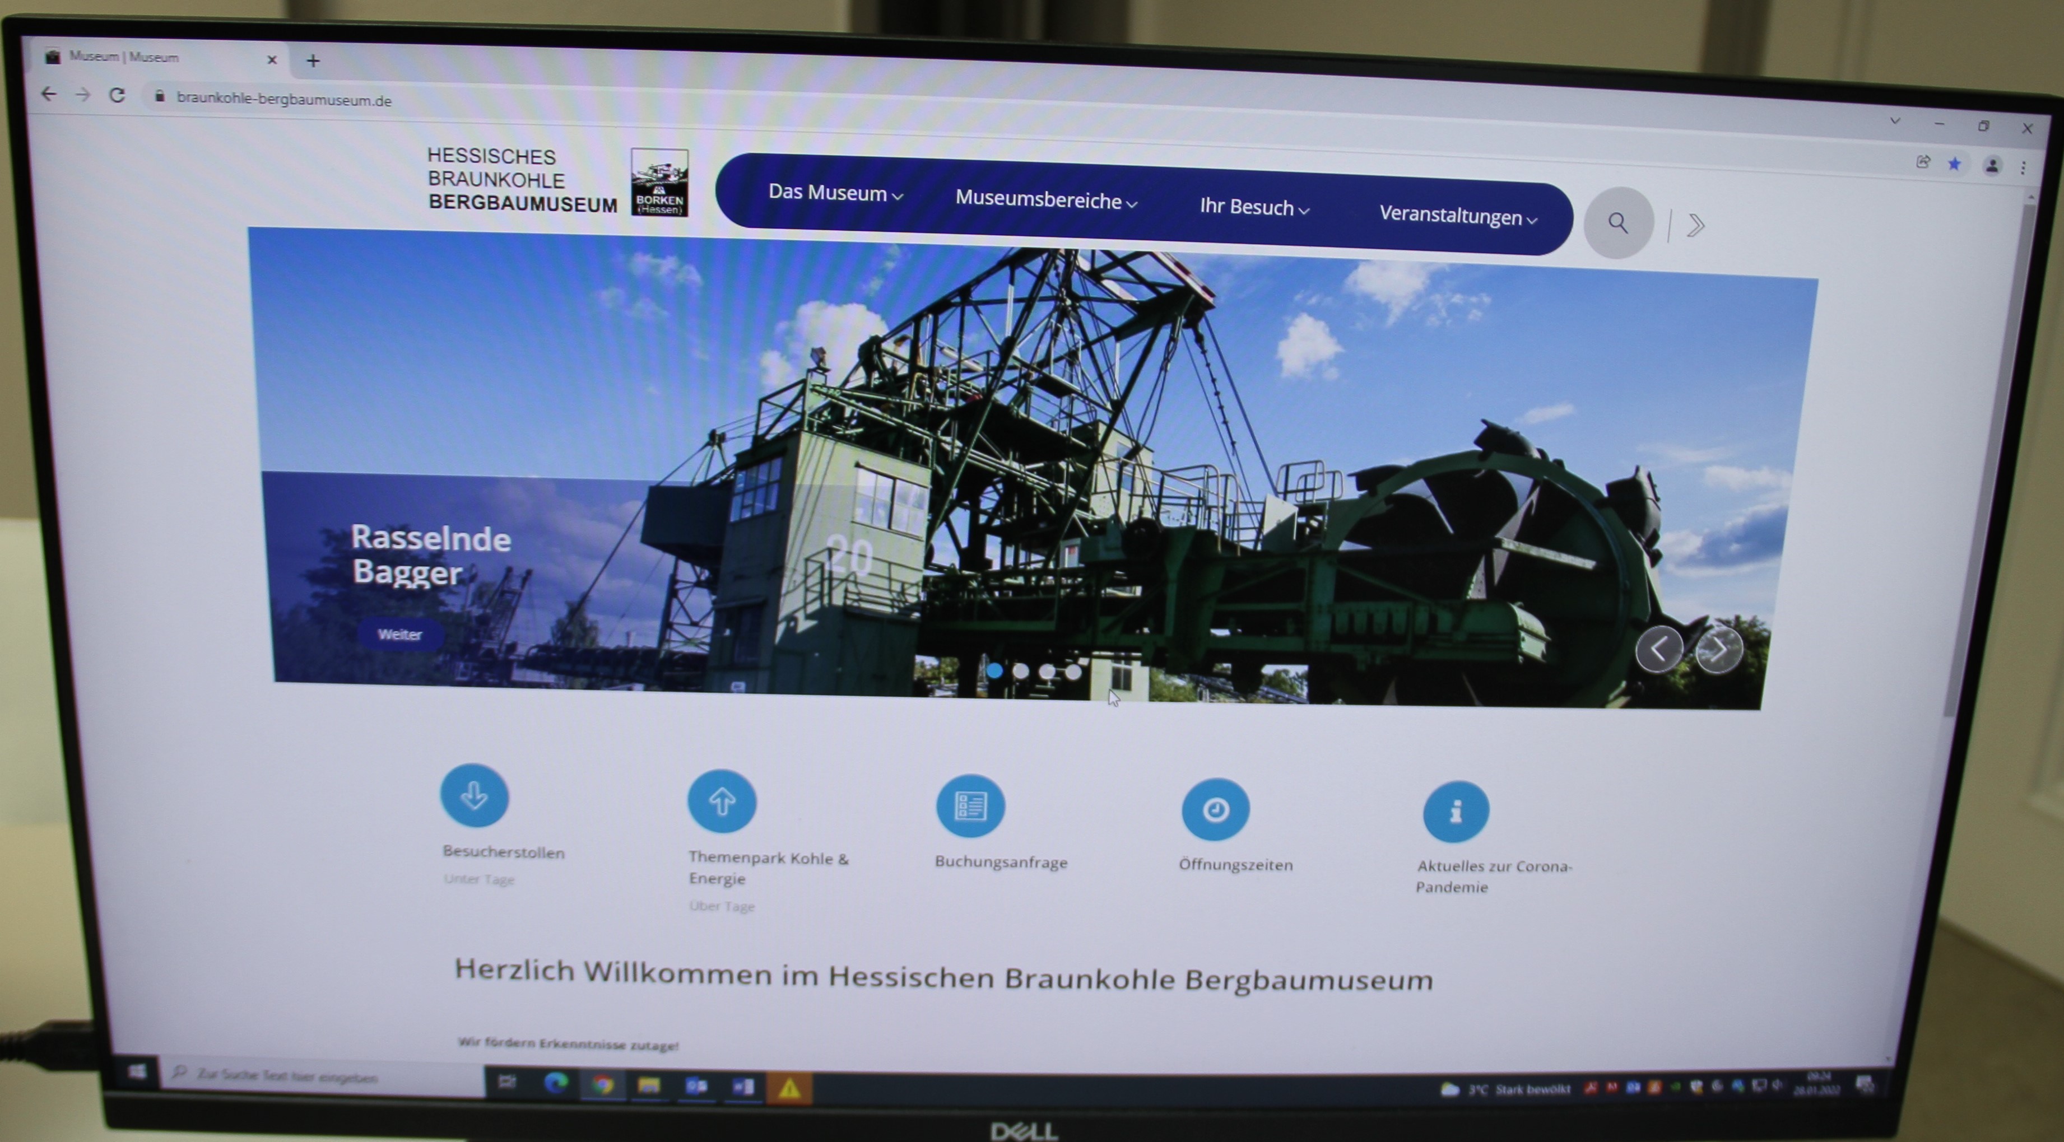Click the Besucherstollen down-arrow icon

(475, 795)
